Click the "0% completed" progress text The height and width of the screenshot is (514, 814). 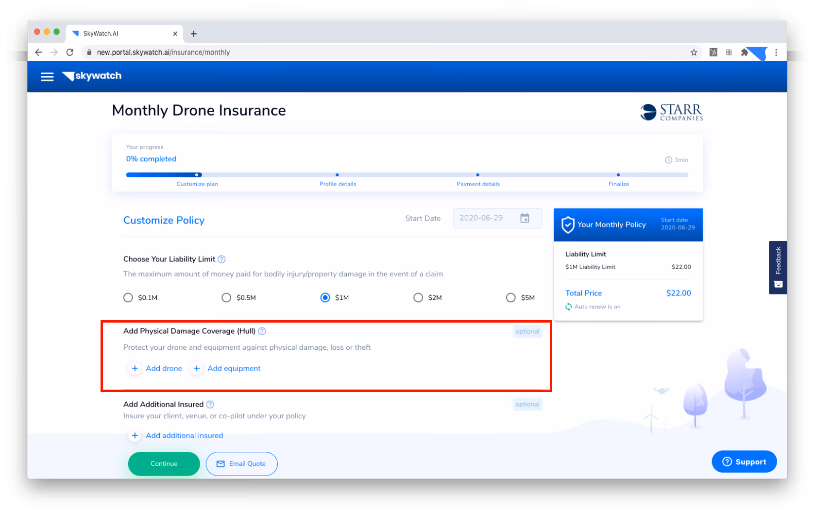coord(151,159)
